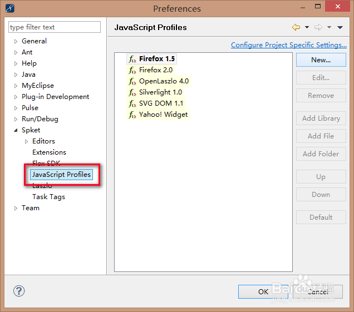The width and height of the screenshot is (354, 312).
Task: Click the Spket app icon in title bar
Action: coord(10,8)
